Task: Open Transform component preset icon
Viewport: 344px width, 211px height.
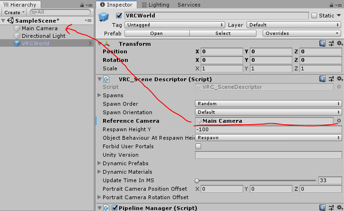Action: (331, 43)
